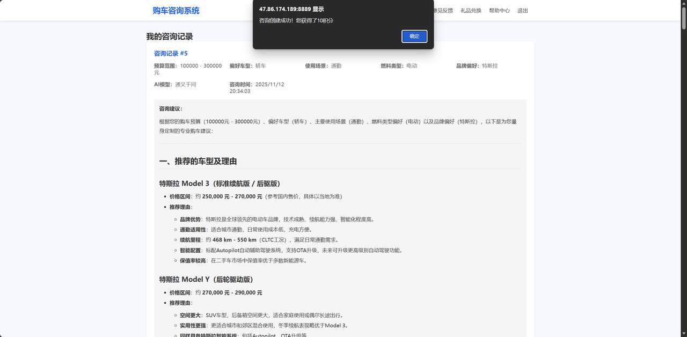Click the 保值率较高 bullet line
This screenshot has height=337, width=687.
(x=244, y=260)
